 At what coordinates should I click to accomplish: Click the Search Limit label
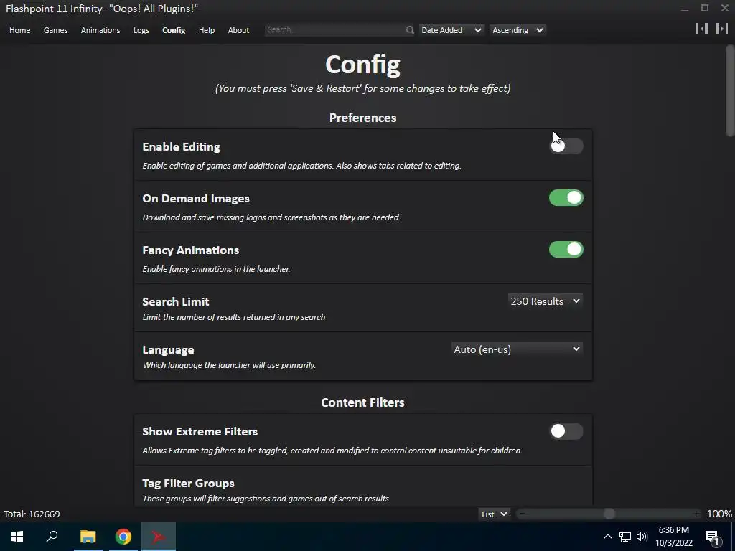pyautogui.click(x=176, y=302)
